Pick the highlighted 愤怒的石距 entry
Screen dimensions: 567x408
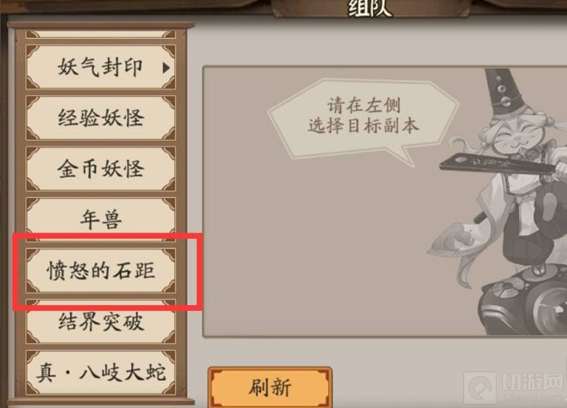click(x=101, y=270)
